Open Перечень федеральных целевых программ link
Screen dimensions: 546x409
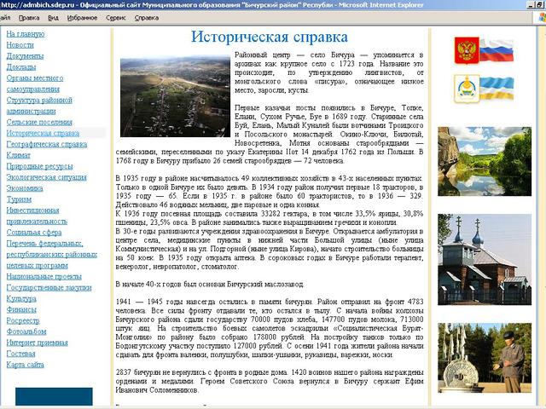(51, 255)
